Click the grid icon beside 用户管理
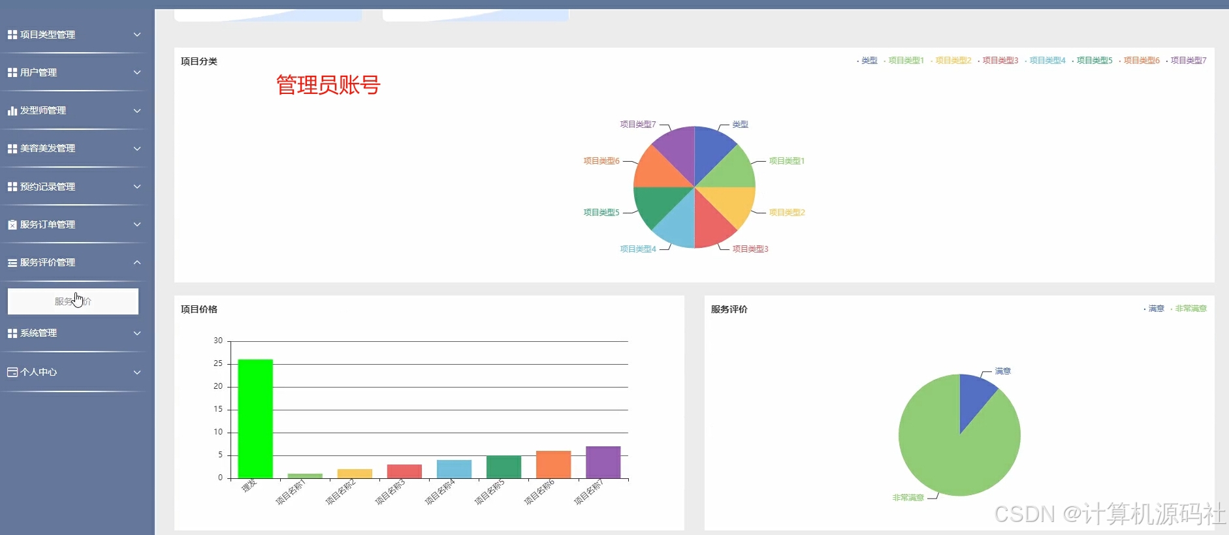1229x535 pixels. 12,72
